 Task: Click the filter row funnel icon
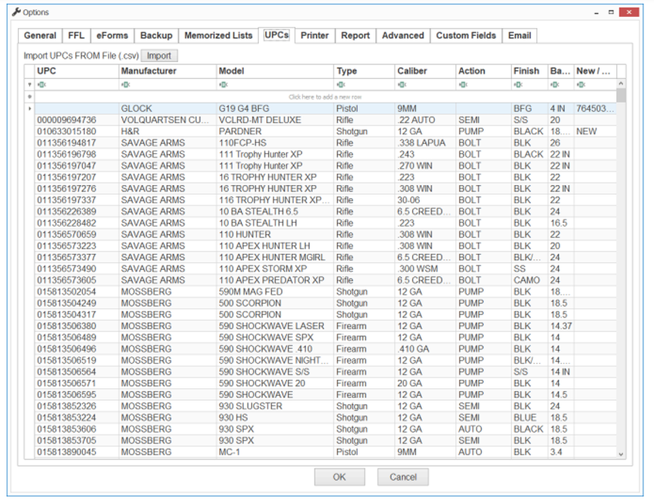coord(29,84)
